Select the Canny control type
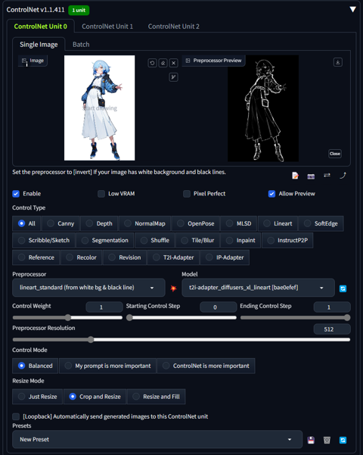Image resolution: width=363 pixels, height=455 pixels. tap(60, 223)
